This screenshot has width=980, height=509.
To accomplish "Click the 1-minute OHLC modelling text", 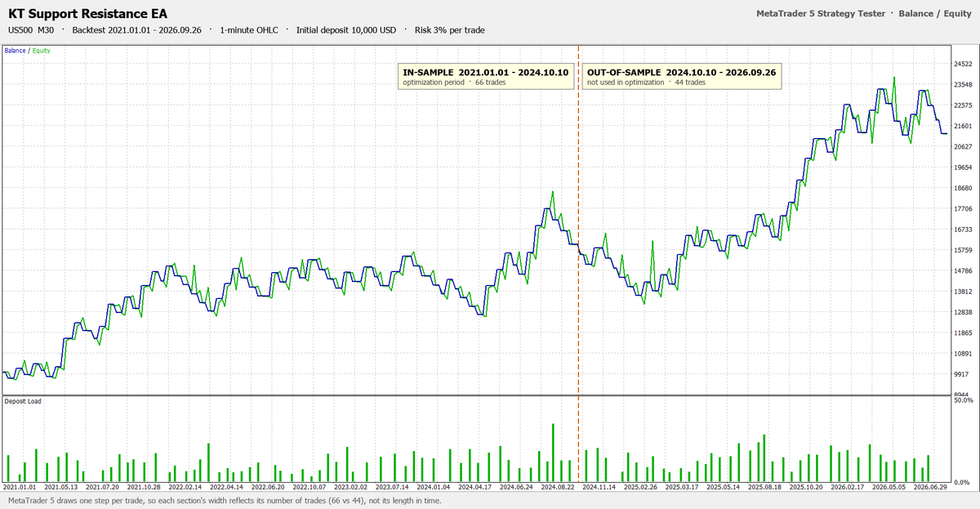I will point(249,30).
